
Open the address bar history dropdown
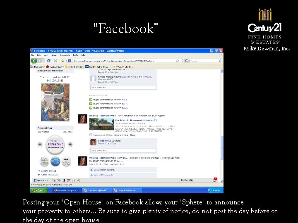(181, 61)
